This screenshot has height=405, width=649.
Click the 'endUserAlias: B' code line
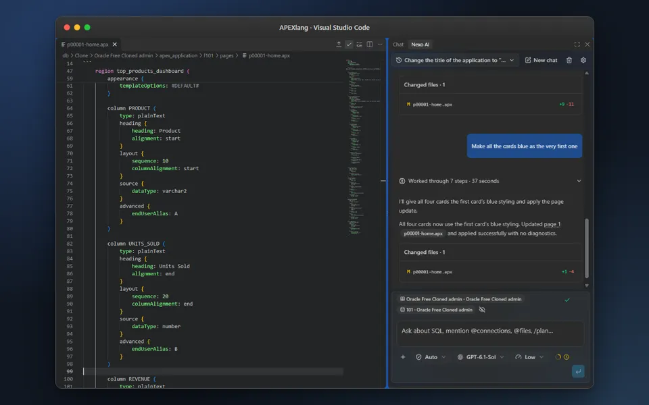(x=155, y=349)
